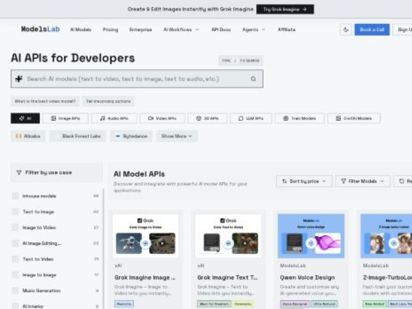
Task: Click 'What is the best video model?' suggestion
Action: (x=45, y=102)
